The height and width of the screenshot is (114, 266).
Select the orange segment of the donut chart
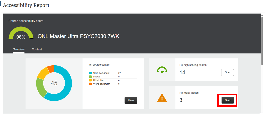pos(51,68)
